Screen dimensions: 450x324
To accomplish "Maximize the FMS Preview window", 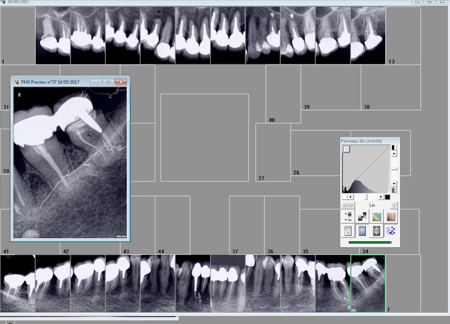I will click(109, 82).
